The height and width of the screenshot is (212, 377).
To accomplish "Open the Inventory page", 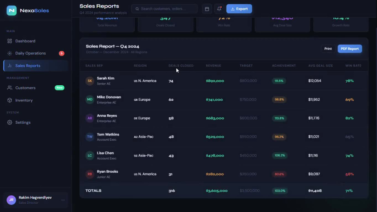I will point(36,100).
